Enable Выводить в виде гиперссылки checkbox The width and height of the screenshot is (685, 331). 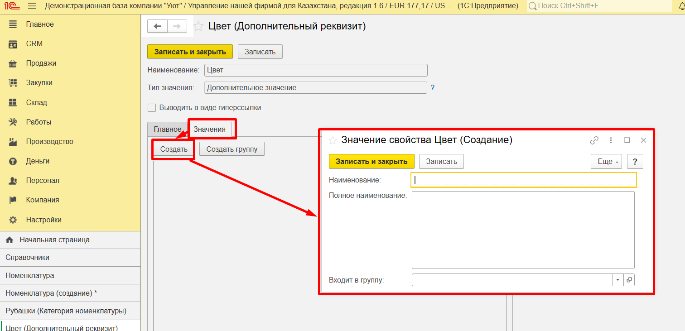(152, 108)
